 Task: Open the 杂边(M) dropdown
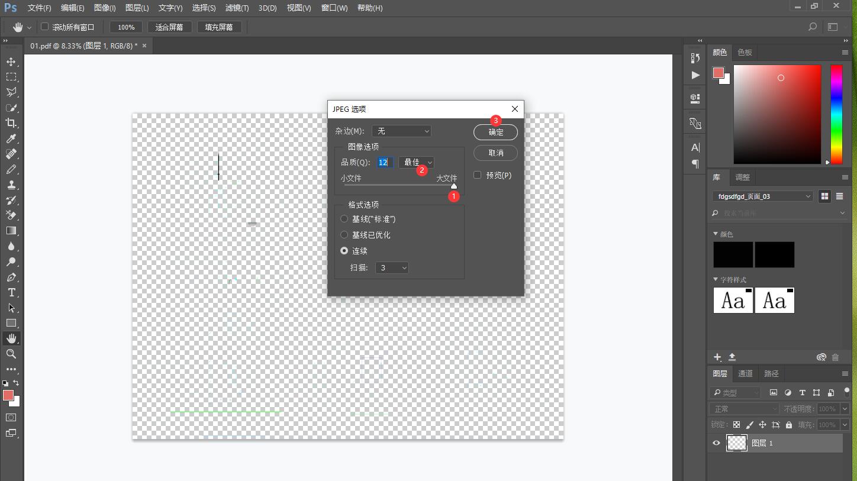pyautogui.click(x=401, y=131)
